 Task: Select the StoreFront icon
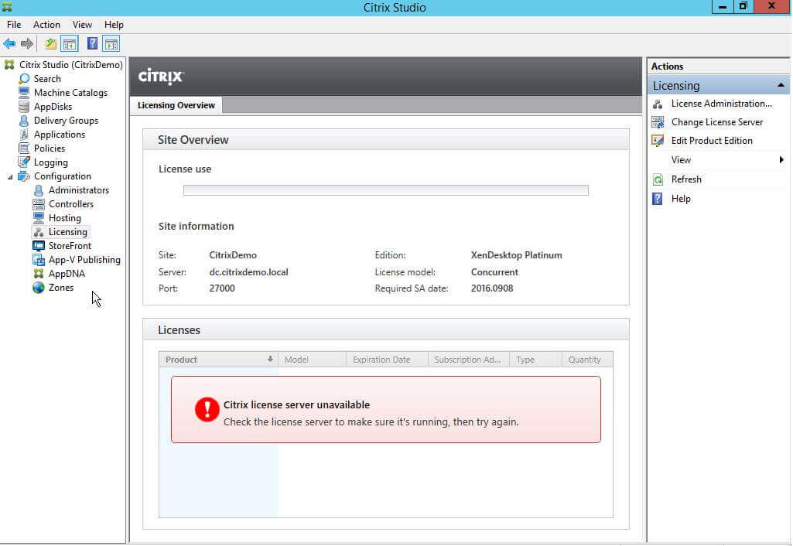click(x=39, y=246)
